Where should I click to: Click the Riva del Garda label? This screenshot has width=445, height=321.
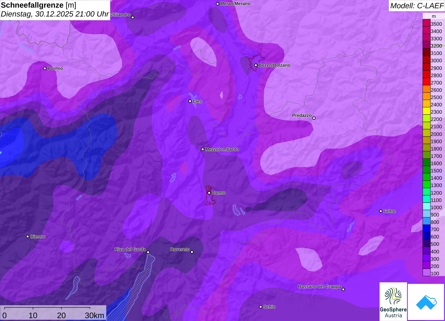tap(130, 249)
